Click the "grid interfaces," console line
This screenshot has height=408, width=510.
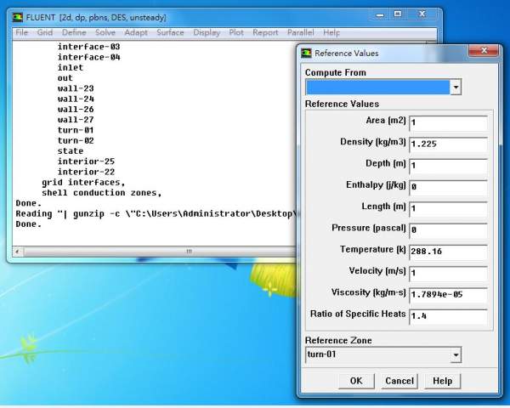83,183
